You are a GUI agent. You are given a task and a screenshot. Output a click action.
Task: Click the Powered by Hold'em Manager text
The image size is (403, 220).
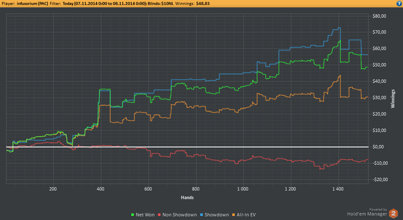point(367,212)
